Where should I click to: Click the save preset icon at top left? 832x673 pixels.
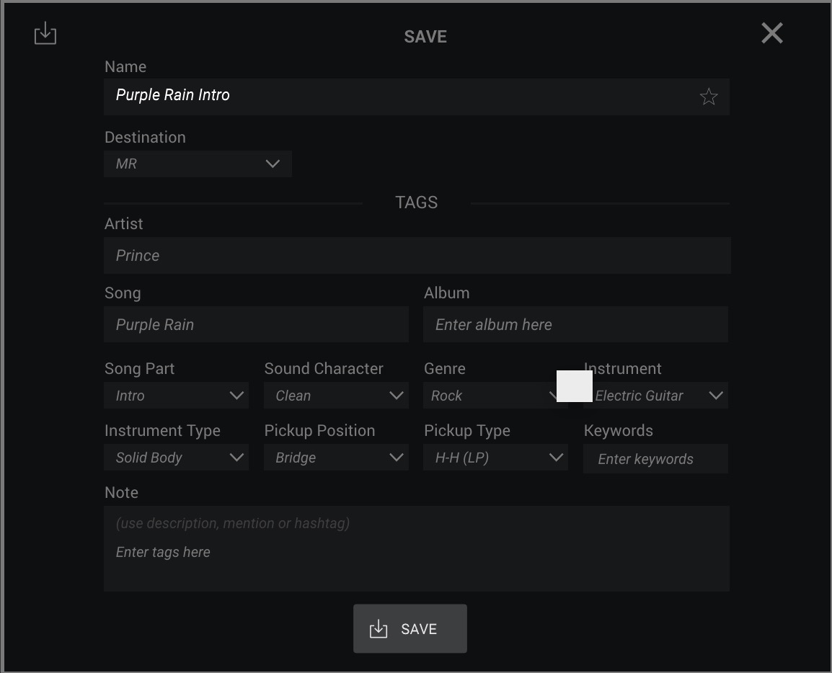click(45, 33)
